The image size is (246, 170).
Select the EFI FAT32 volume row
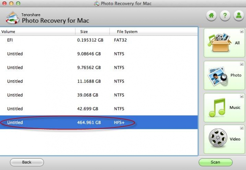click(x=98, y=40)
